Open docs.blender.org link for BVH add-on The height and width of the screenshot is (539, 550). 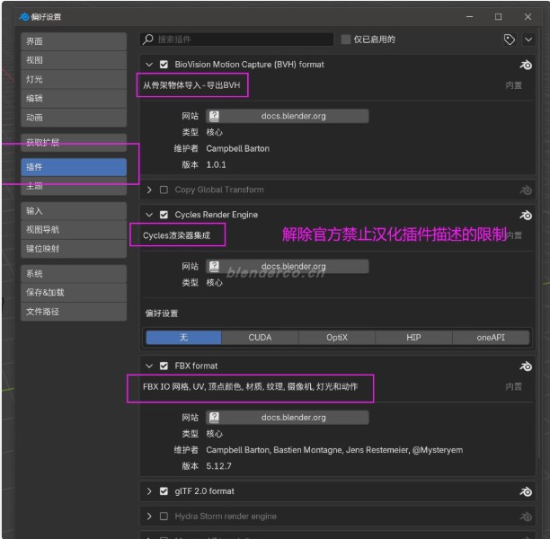(x=288, y=116)
